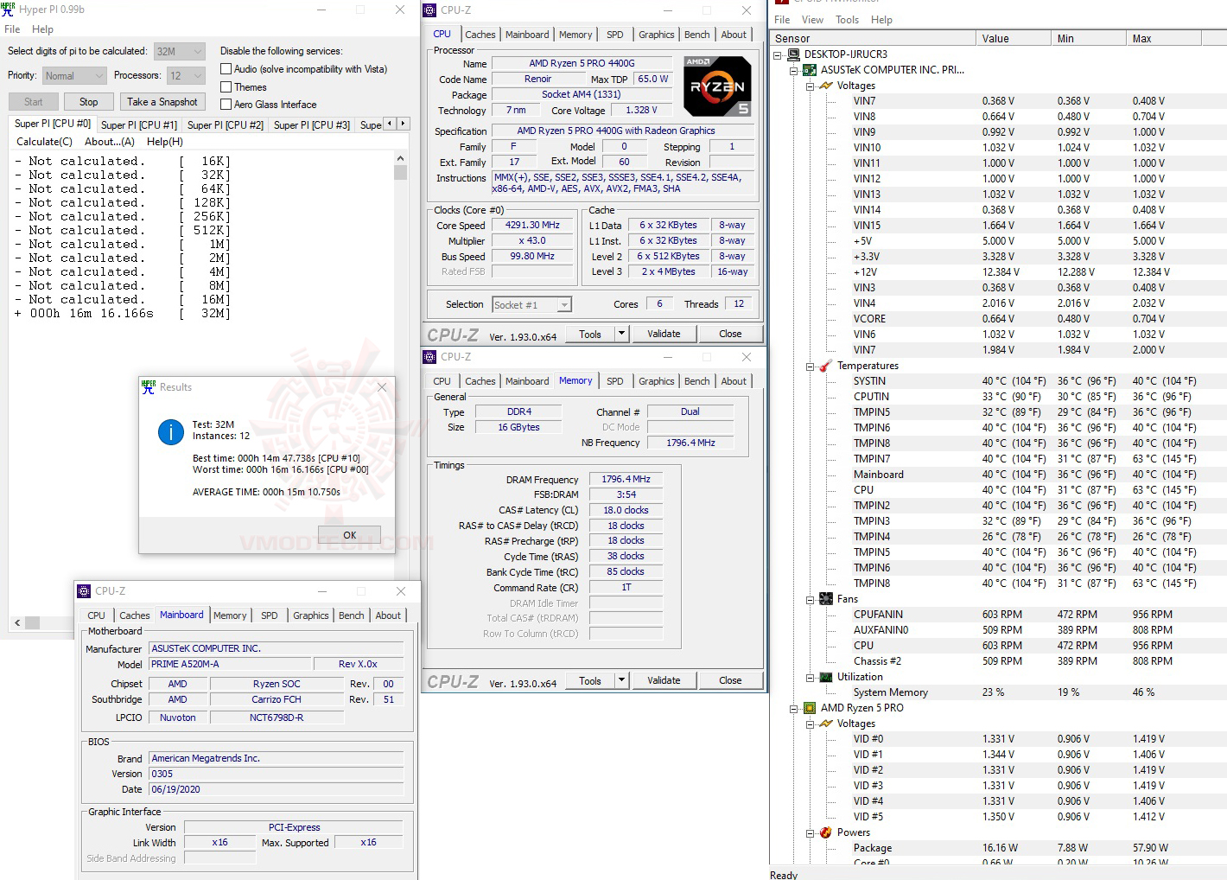Switch to the SPD tab in CPU-Z

click(615, 34)
